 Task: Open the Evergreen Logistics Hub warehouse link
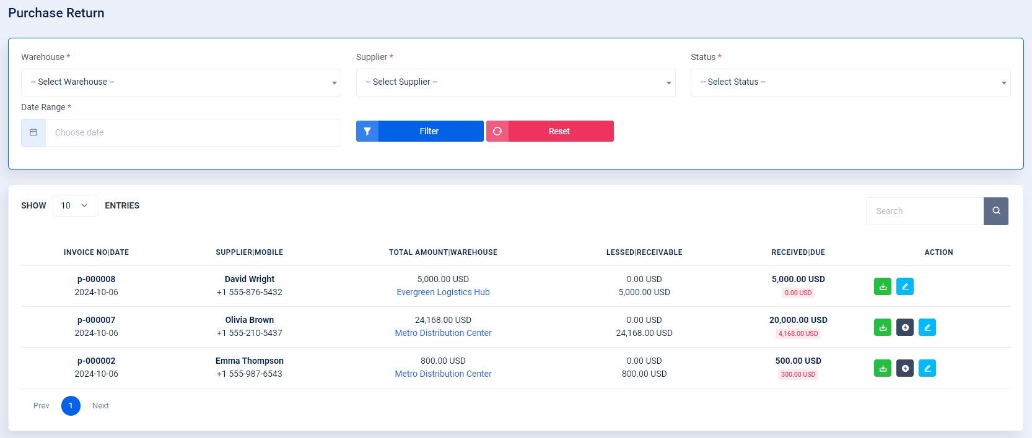[443, 292]
